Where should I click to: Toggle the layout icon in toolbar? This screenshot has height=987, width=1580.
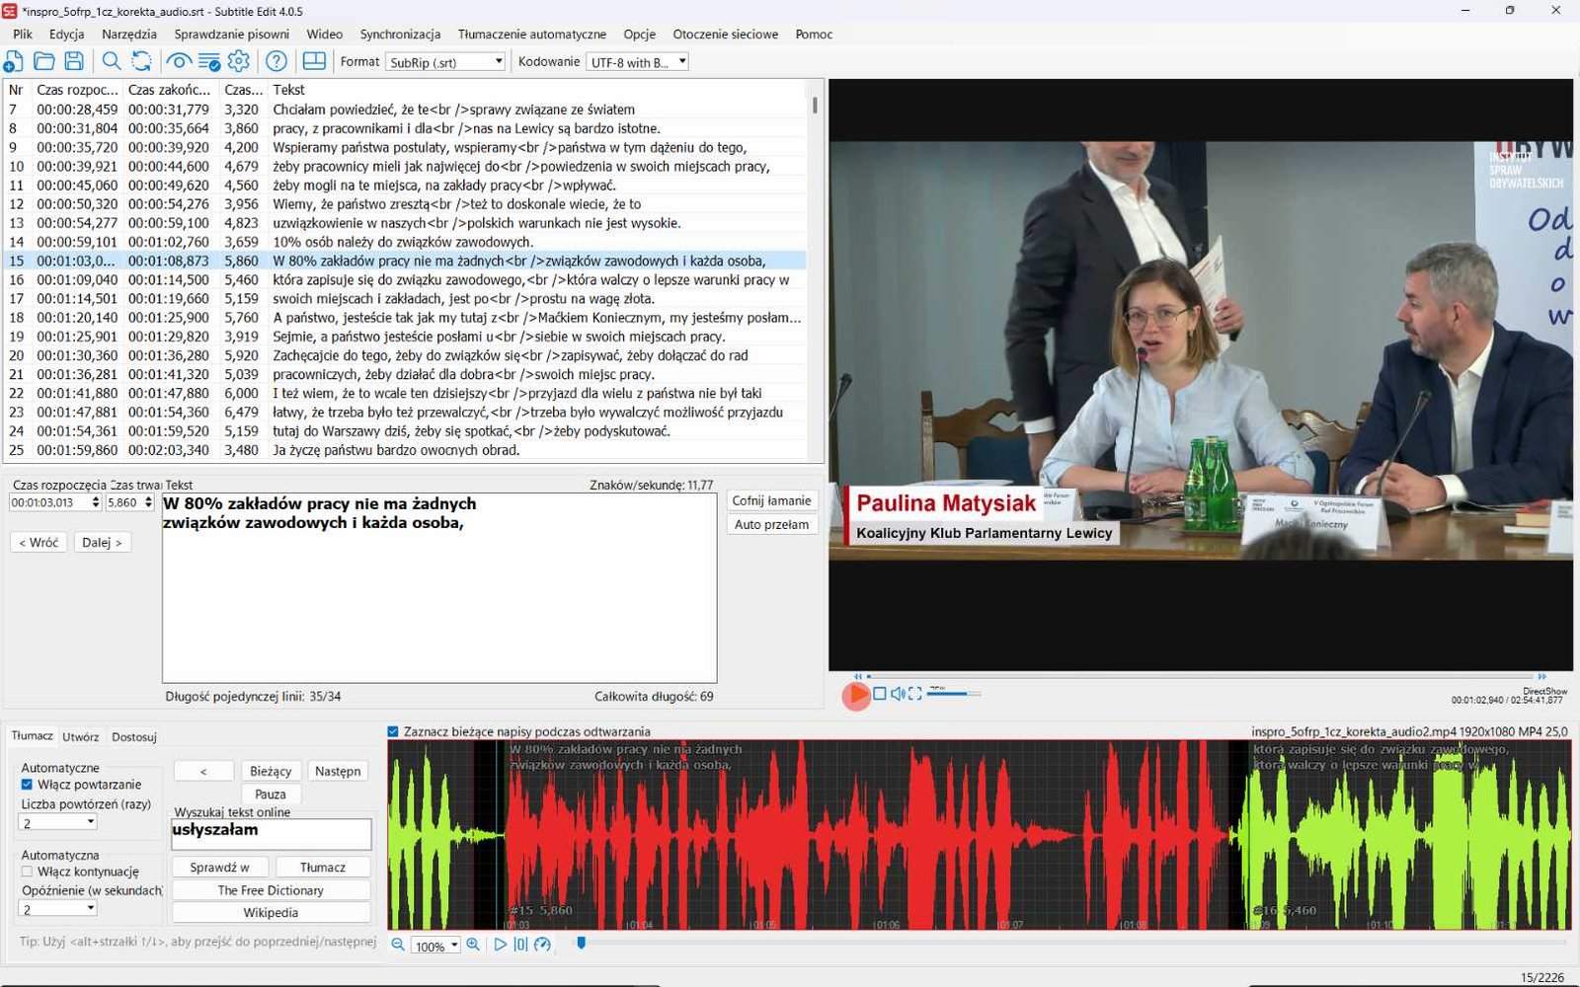[x=314, y=61]
